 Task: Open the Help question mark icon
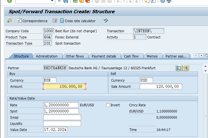tap(163, 1)
